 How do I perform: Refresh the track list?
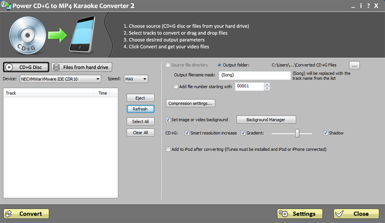(140, 109)
